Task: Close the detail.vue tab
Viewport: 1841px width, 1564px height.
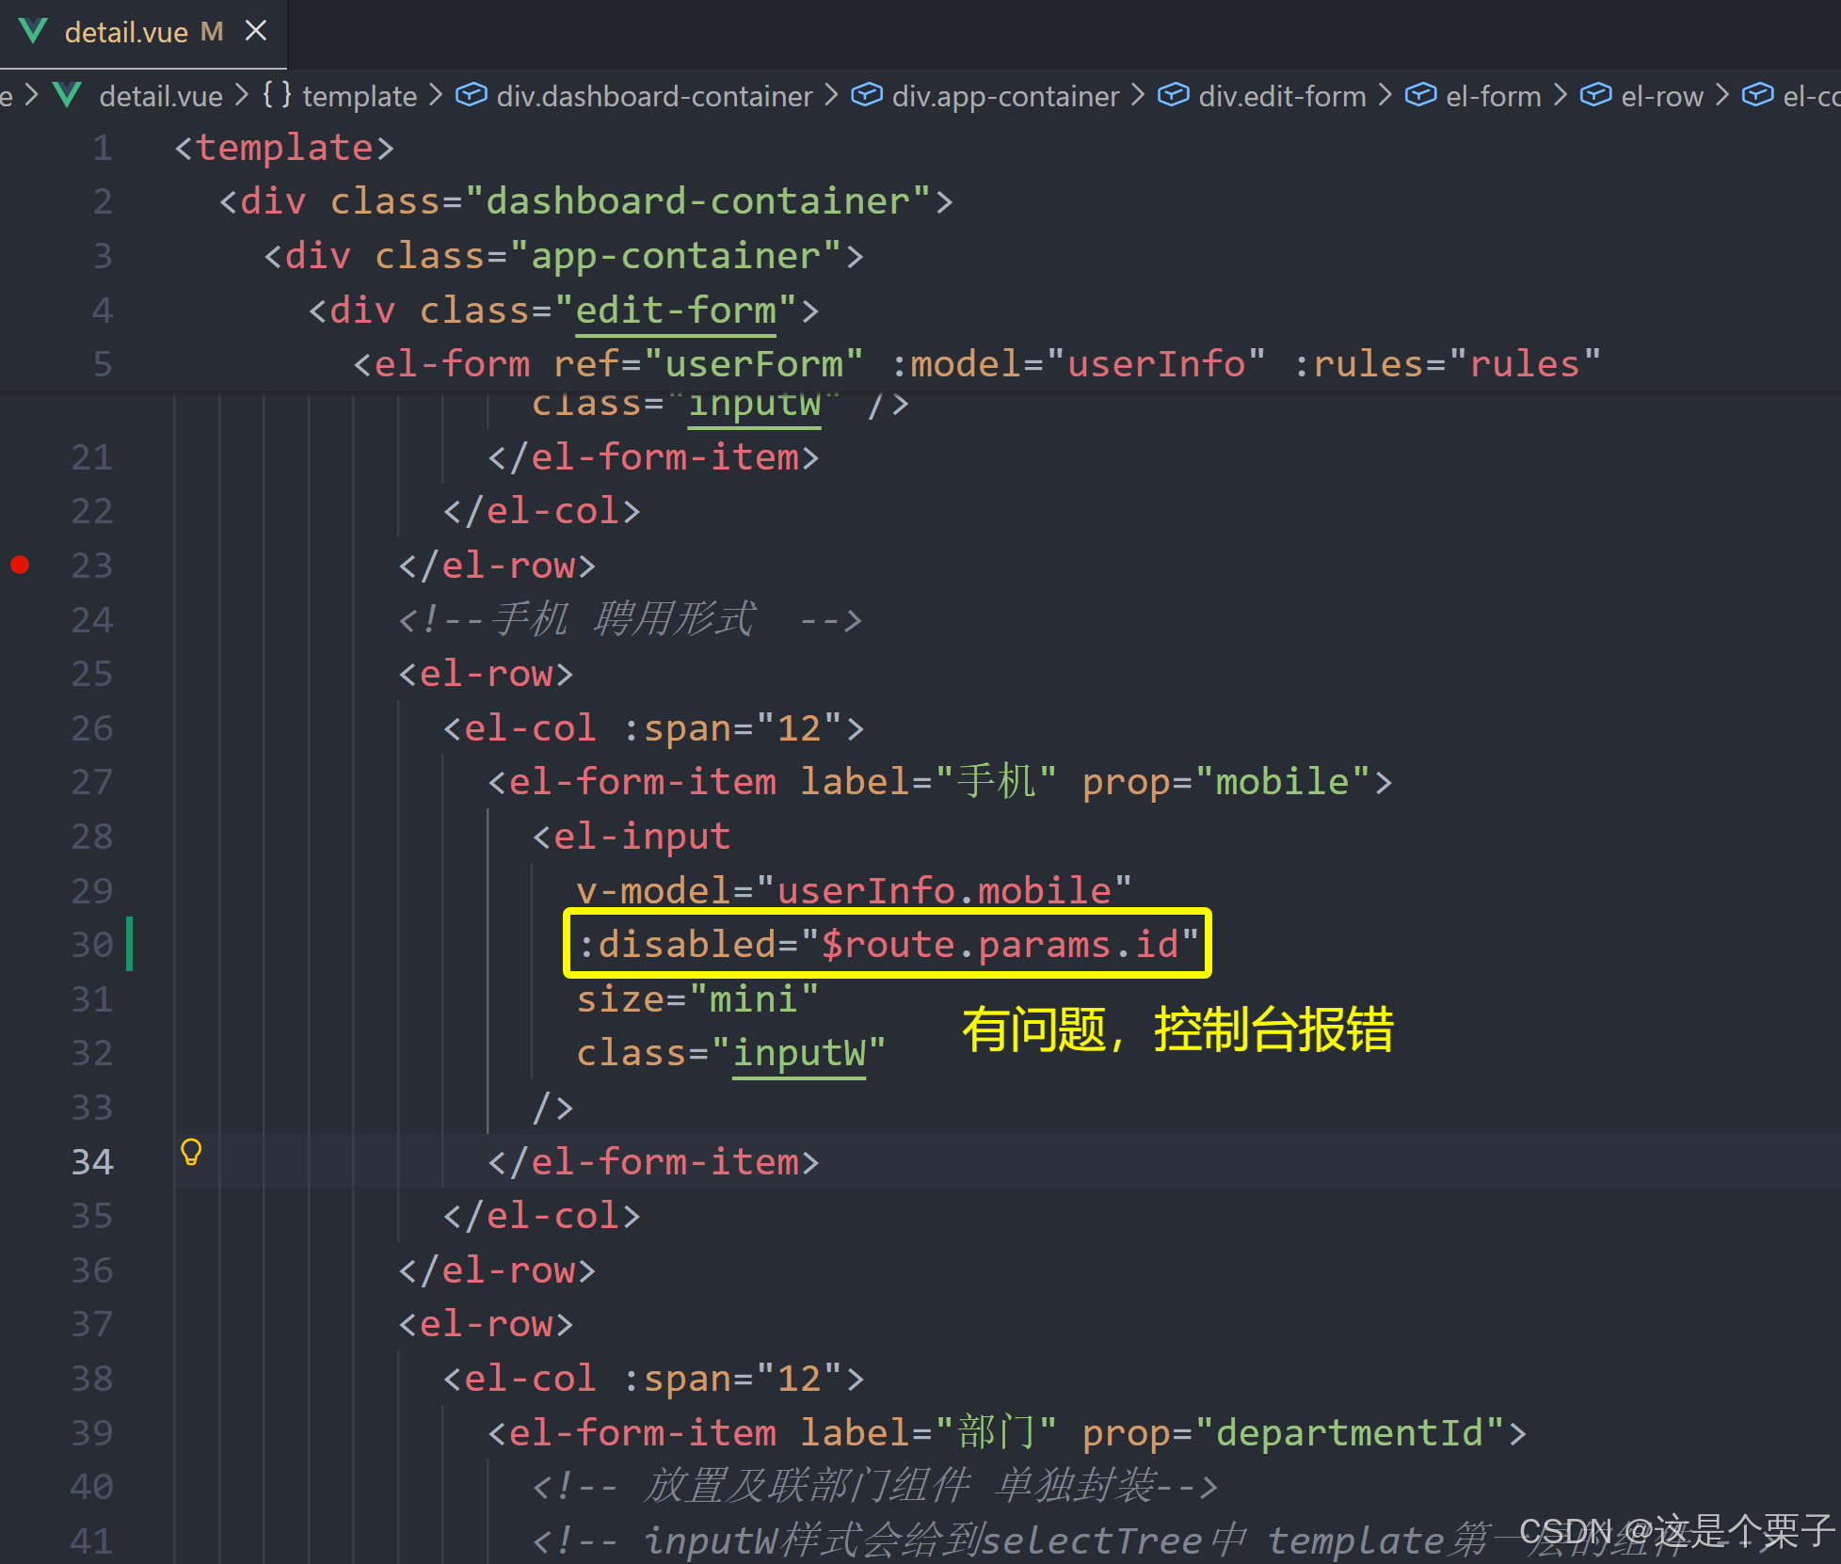Action: [x=256, y=32]
